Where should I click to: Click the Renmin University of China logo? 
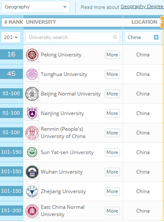point(32,133)
